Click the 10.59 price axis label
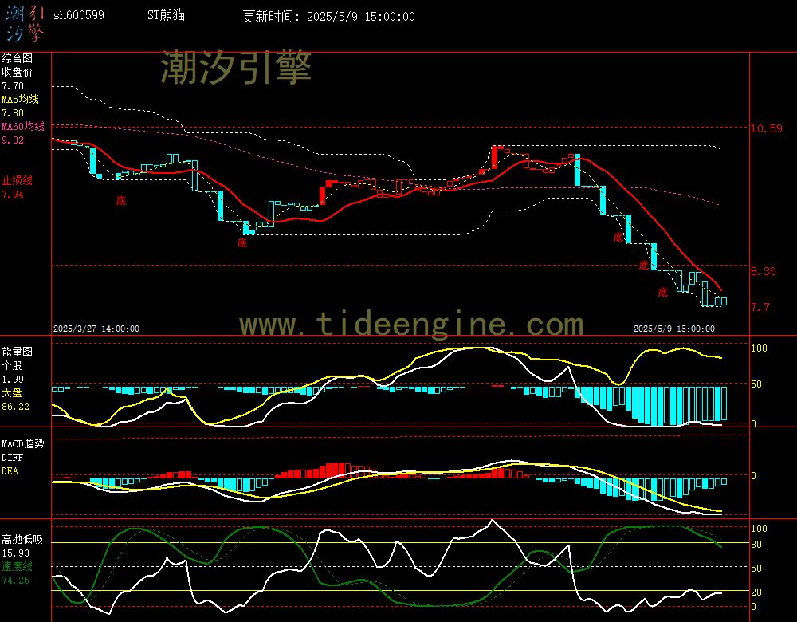 click(767, 128)
